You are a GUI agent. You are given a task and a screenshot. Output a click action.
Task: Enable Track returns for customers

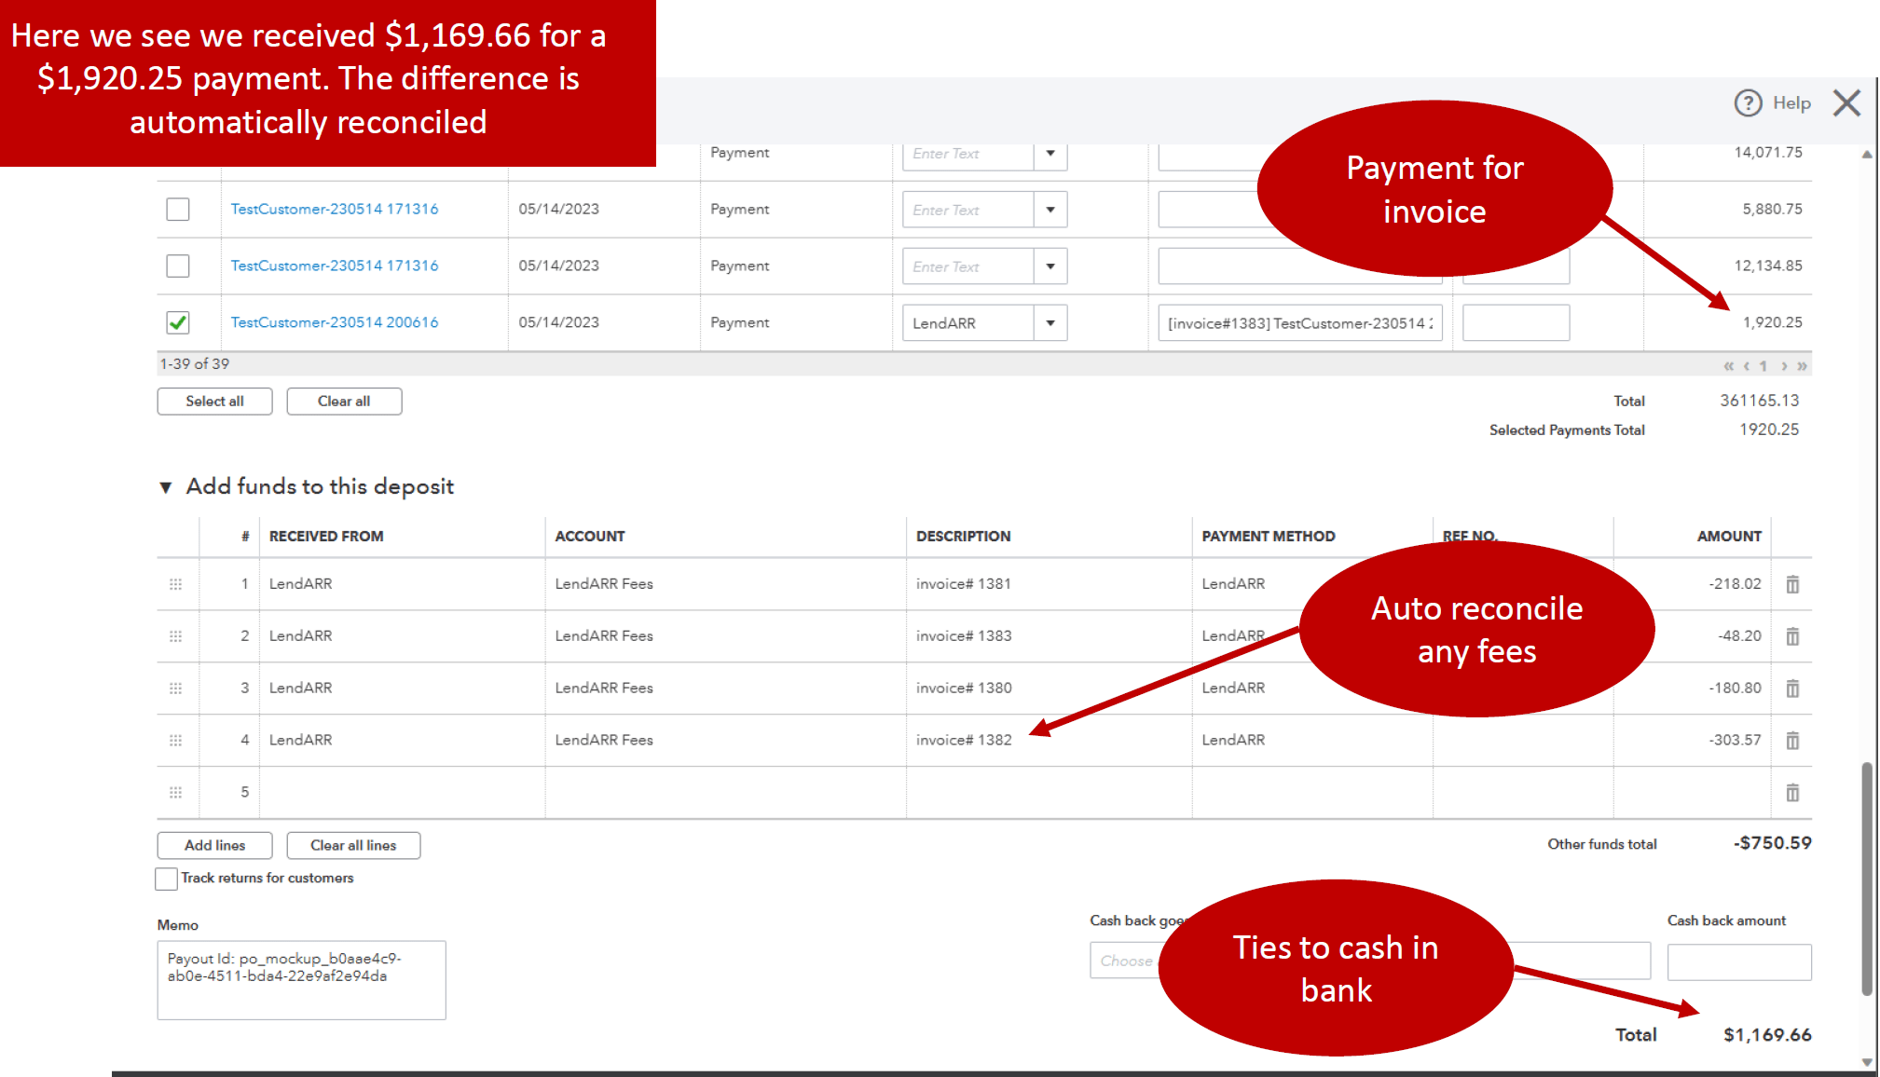coord(166,878)
